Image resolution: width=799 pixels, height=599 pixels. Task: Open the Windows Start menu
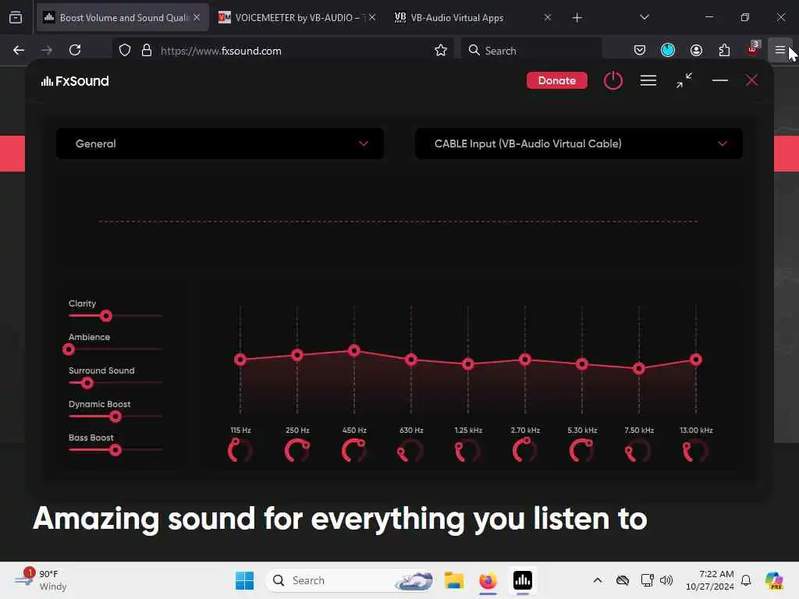tap(244, 580)
